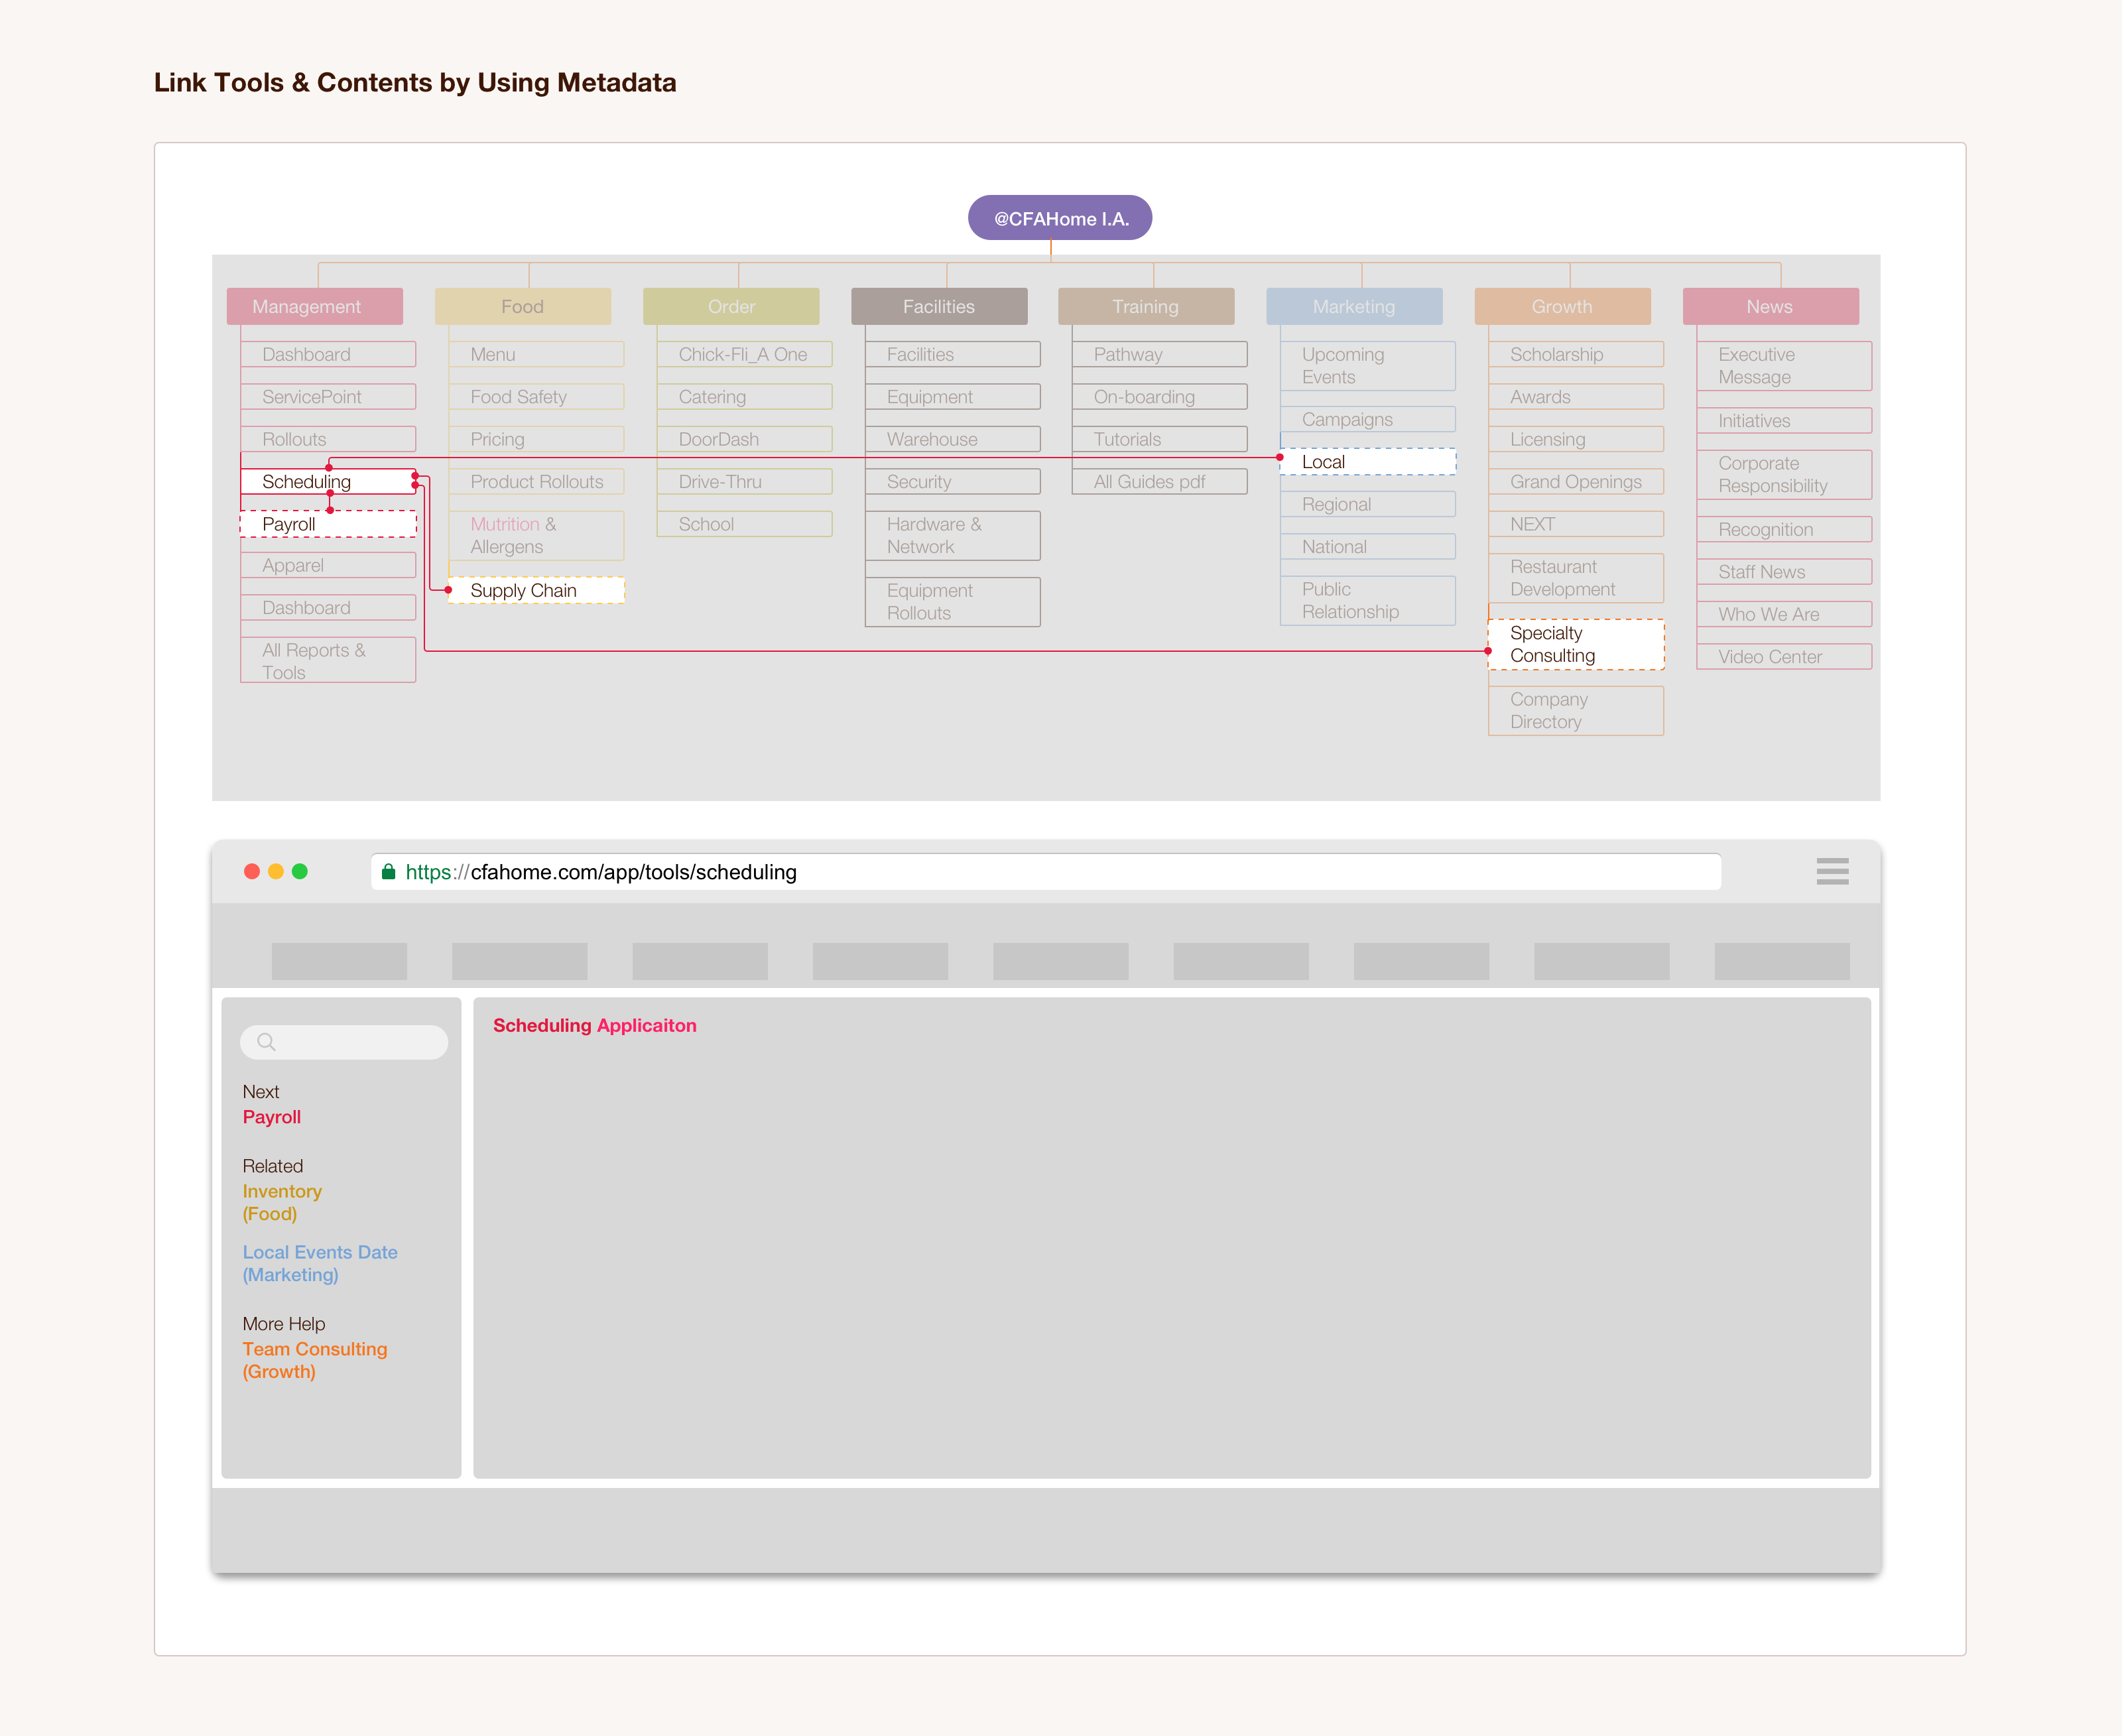This screenshot has width=2122, height=1736.
Task: Click the search magnifier icon in sidebar
Action: click(x=266, y=1042)
